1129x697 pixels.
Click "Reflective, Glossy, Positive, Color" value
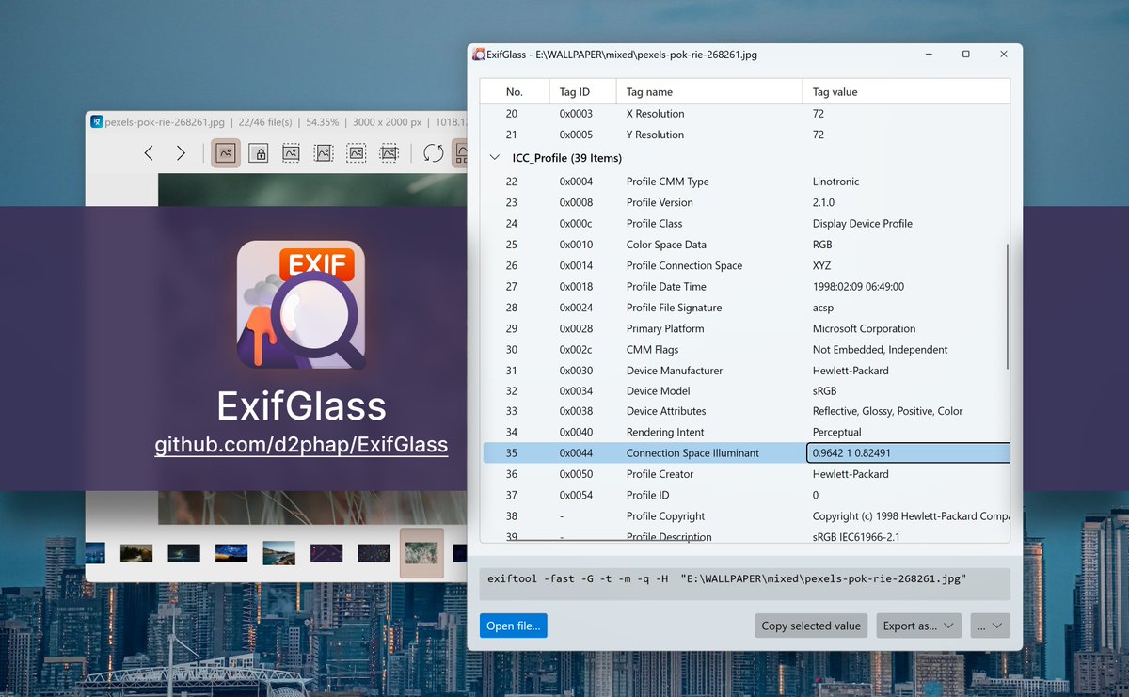point(887,411)
